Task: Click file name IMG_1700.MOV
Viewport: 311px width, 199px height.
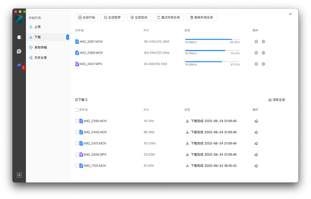Action: click(x=95, y=166)
